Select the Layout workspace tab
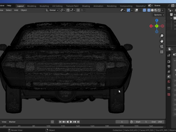This screenshot has width=176, height=132. [20, 6]
